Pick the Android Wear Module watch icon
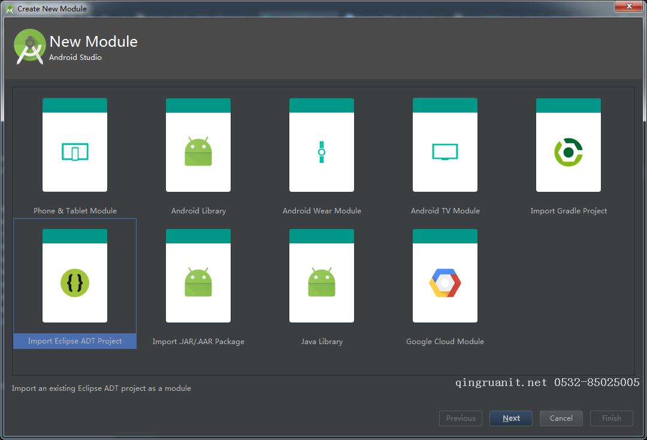Screen dimensions: 647x440 (322, 152)
